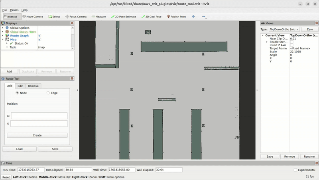The width and height of the screenshot is (319, 180).
Task: Choose the Select tool
Action: (54, 17)
